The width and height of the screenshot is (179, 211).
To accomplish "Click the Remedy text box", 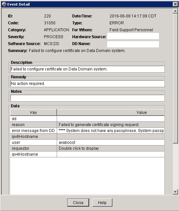I will (87, 84).
